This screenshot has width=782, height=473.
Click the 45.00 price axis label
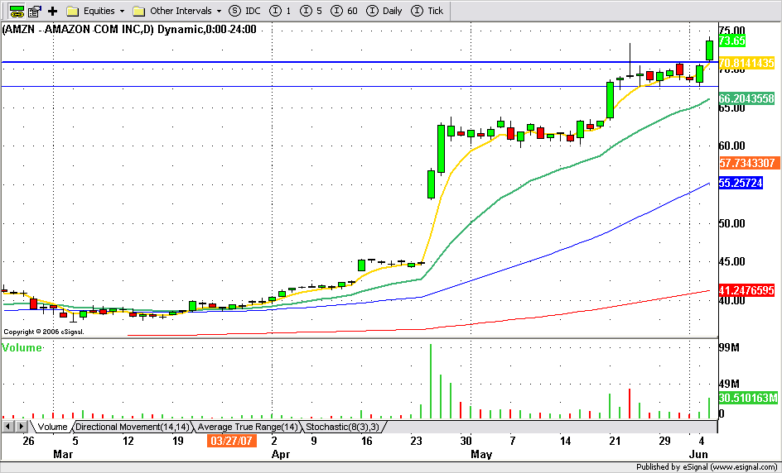pos(732,261)
